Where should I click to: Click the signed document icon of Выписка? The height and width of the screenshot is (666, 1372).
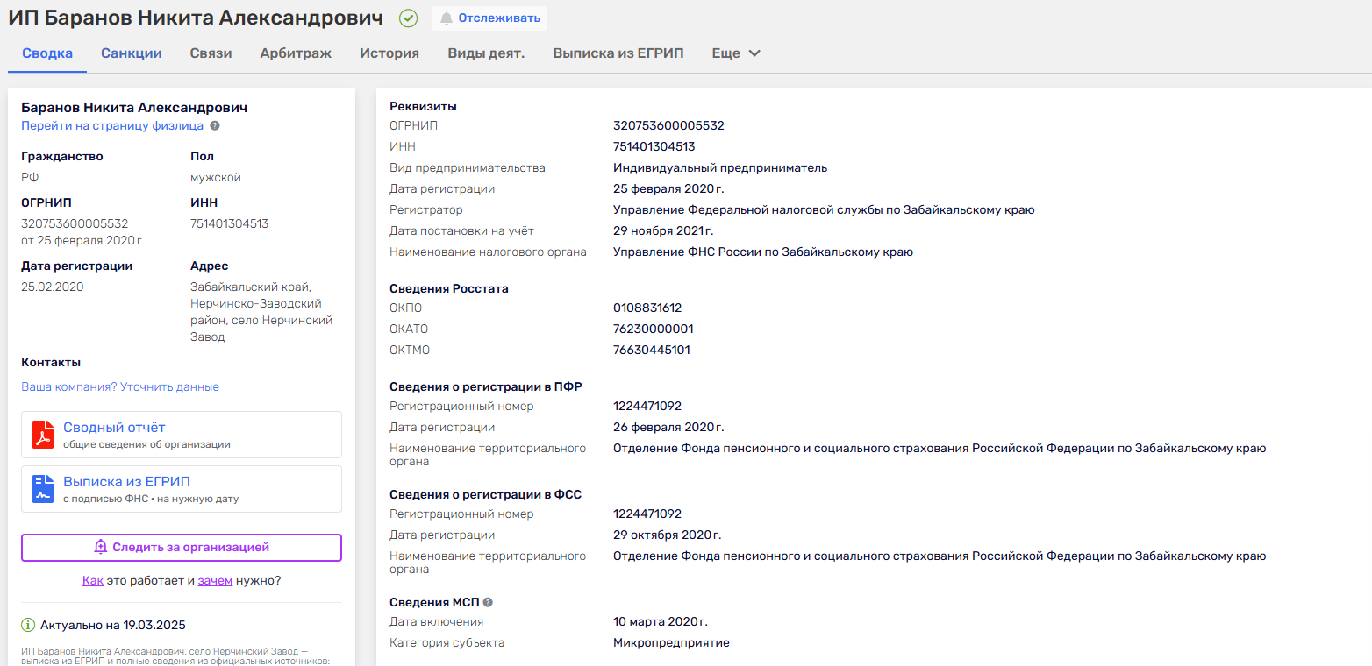(43, 489)
